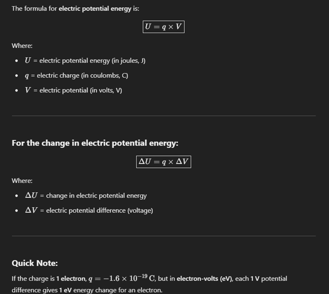Select the V electric potential bullet item
The image size is (329, 294).
[73, 90]
